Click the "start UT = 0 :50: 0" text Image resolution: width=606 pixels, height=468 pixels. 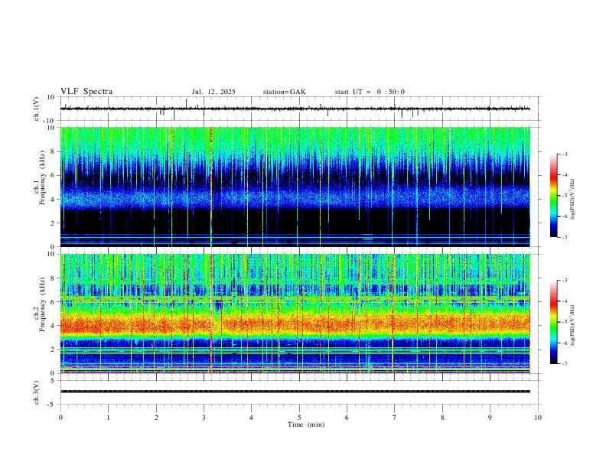tap(370, 92)
